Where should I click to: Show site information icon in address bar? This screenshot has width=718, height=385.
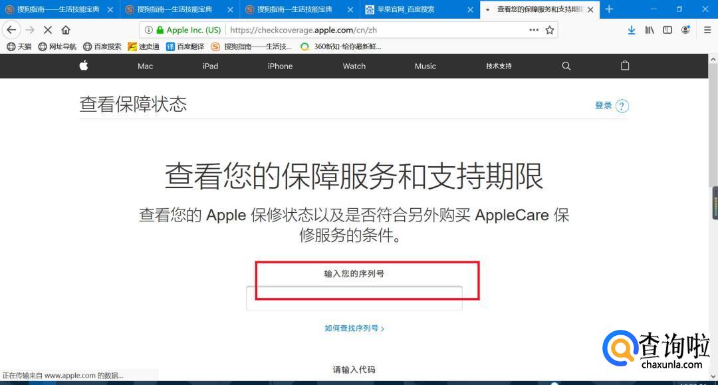(148, 30)
